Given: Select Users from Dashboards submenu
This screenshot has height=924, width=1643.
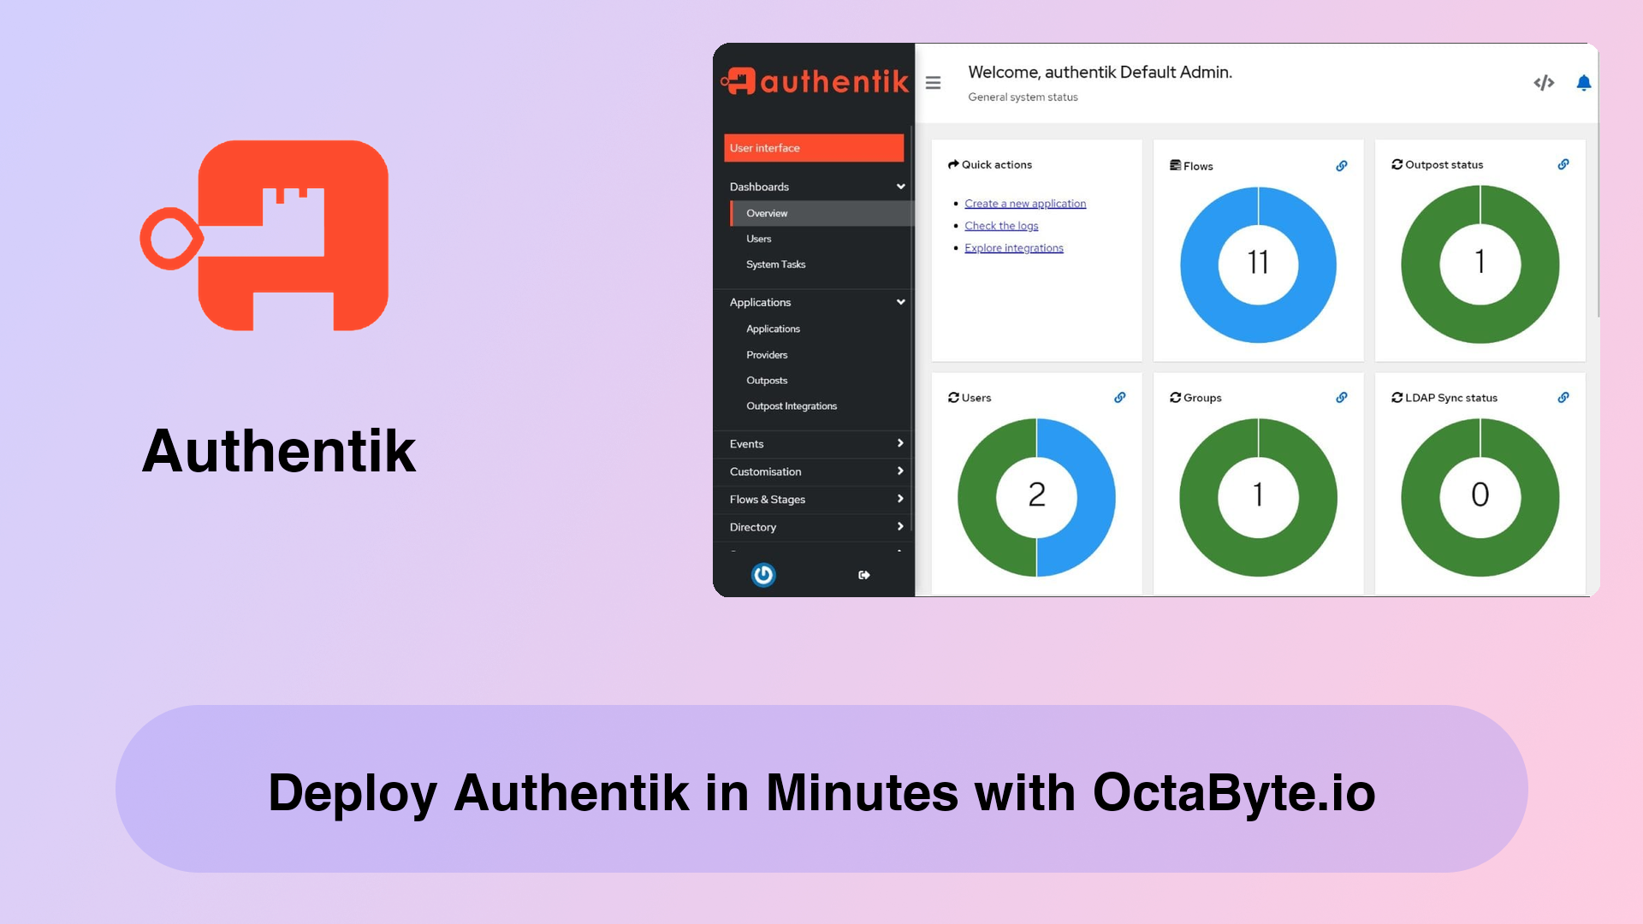Looking at the screenshot, I should [x=759, y=238].
